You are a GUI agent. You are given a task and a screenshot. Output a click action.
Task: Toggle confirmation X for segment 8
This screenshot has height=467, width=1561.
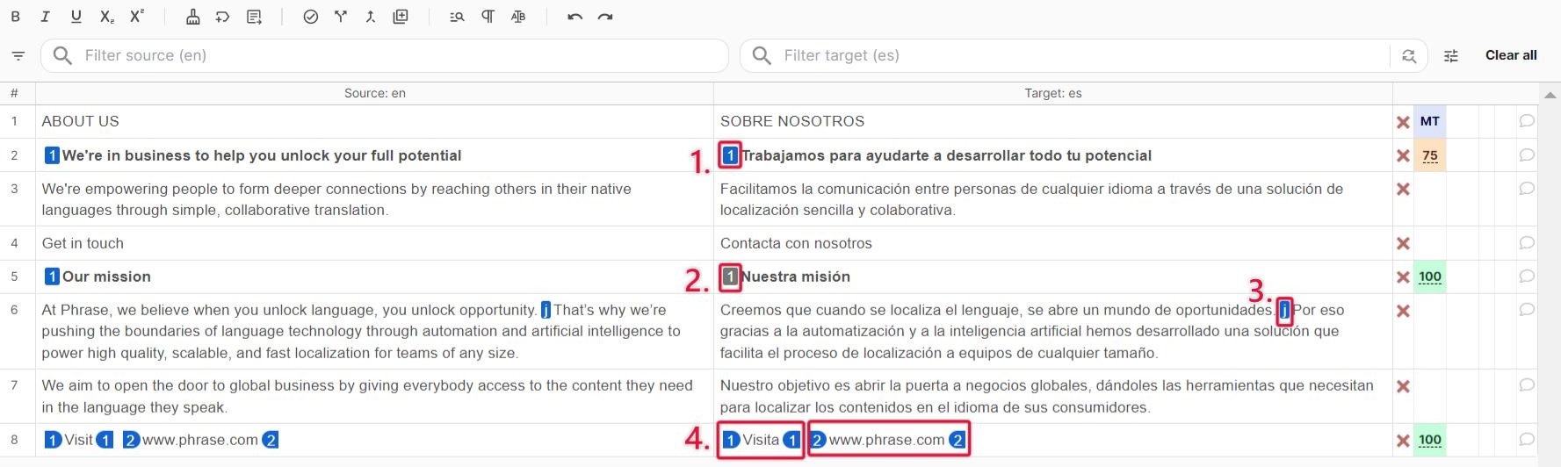point(1403,441)
